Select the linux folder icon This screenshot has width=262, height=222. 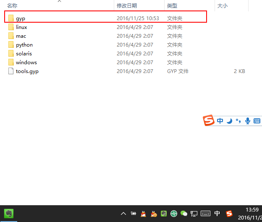click(11, 27)
